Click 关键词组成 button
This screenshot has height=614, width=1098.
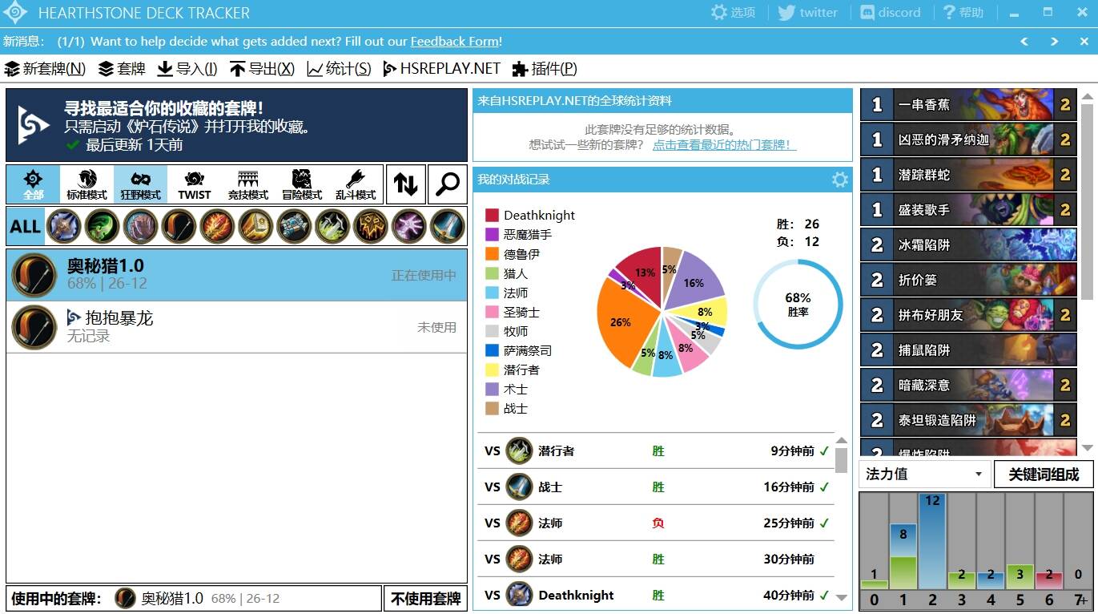coord(1044,475)
